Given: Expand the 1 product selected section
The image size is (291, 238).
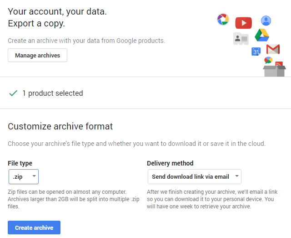Looking at the screenshot, I should [52, 93].
